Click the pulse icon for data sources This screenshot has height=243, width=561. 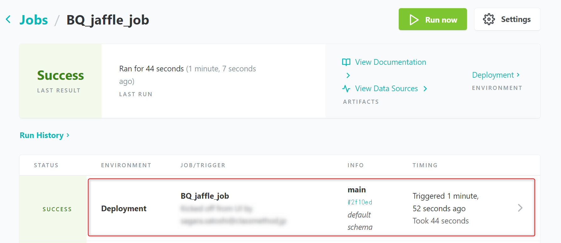[x=346, y=89]
